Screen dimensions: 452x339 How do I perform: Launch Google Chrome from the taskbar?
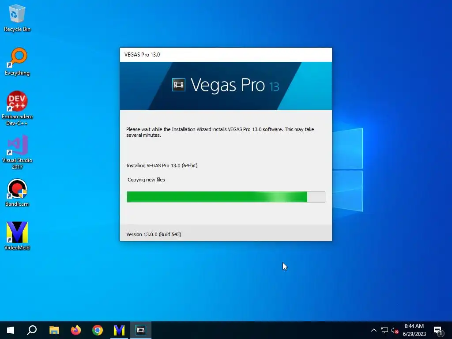point(98,330)
